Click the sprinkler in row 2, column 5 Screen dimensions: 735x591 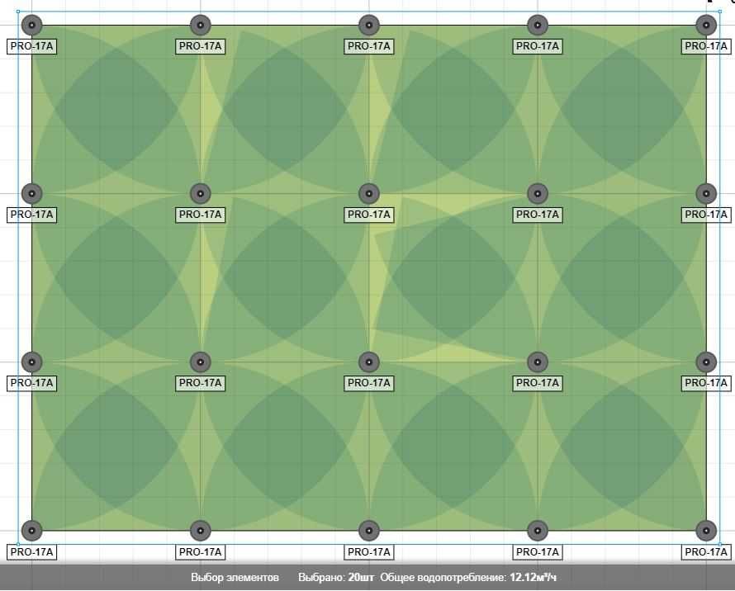[x=706, y=193]
